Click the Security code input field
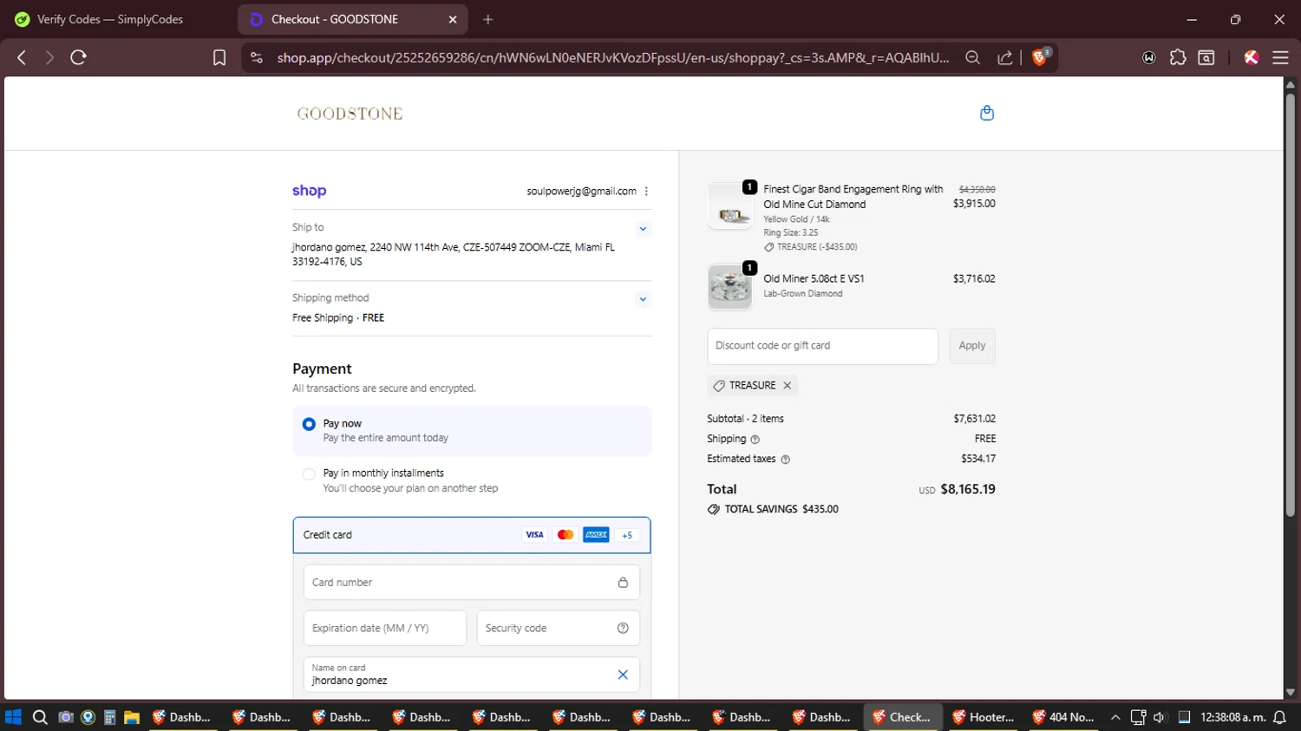 click(x=559, y=629)
